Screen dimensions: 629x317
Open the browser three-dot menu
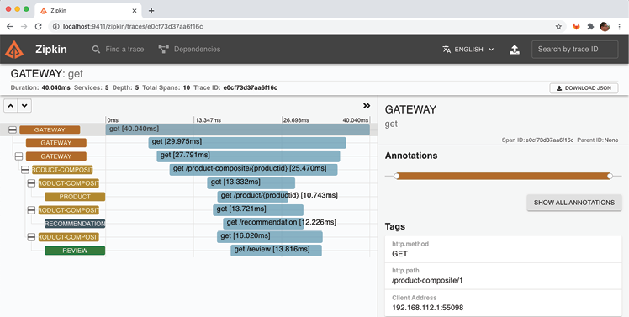click(x=620, y=26)
